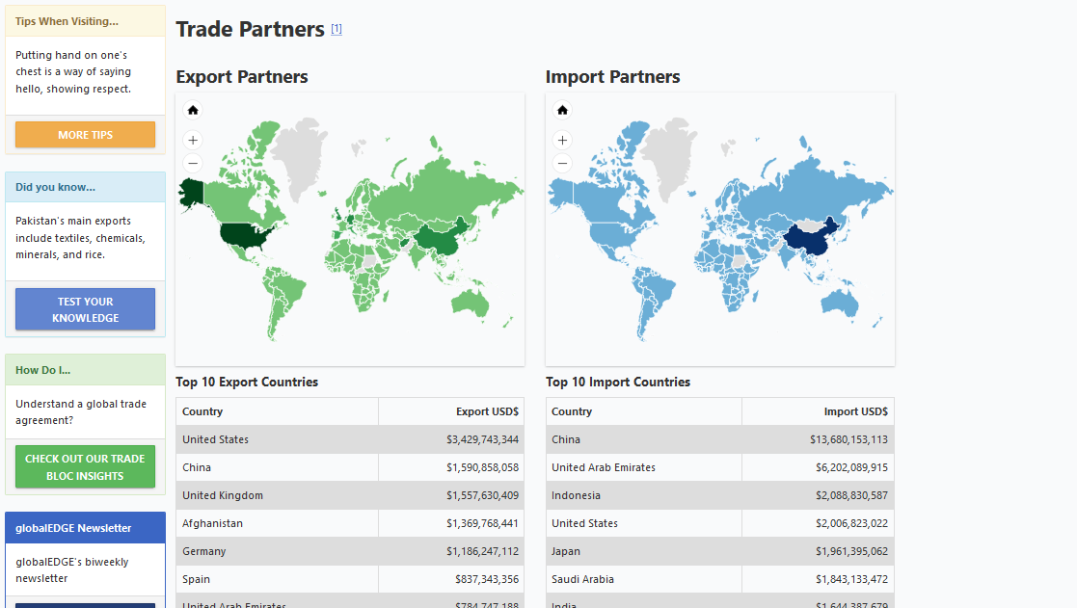Image resolution: width=1077 pixels, height=608 pixels.
Task: Reset Export Partners map with home icon
Action: pyautogui.click(x=193, y=110)
